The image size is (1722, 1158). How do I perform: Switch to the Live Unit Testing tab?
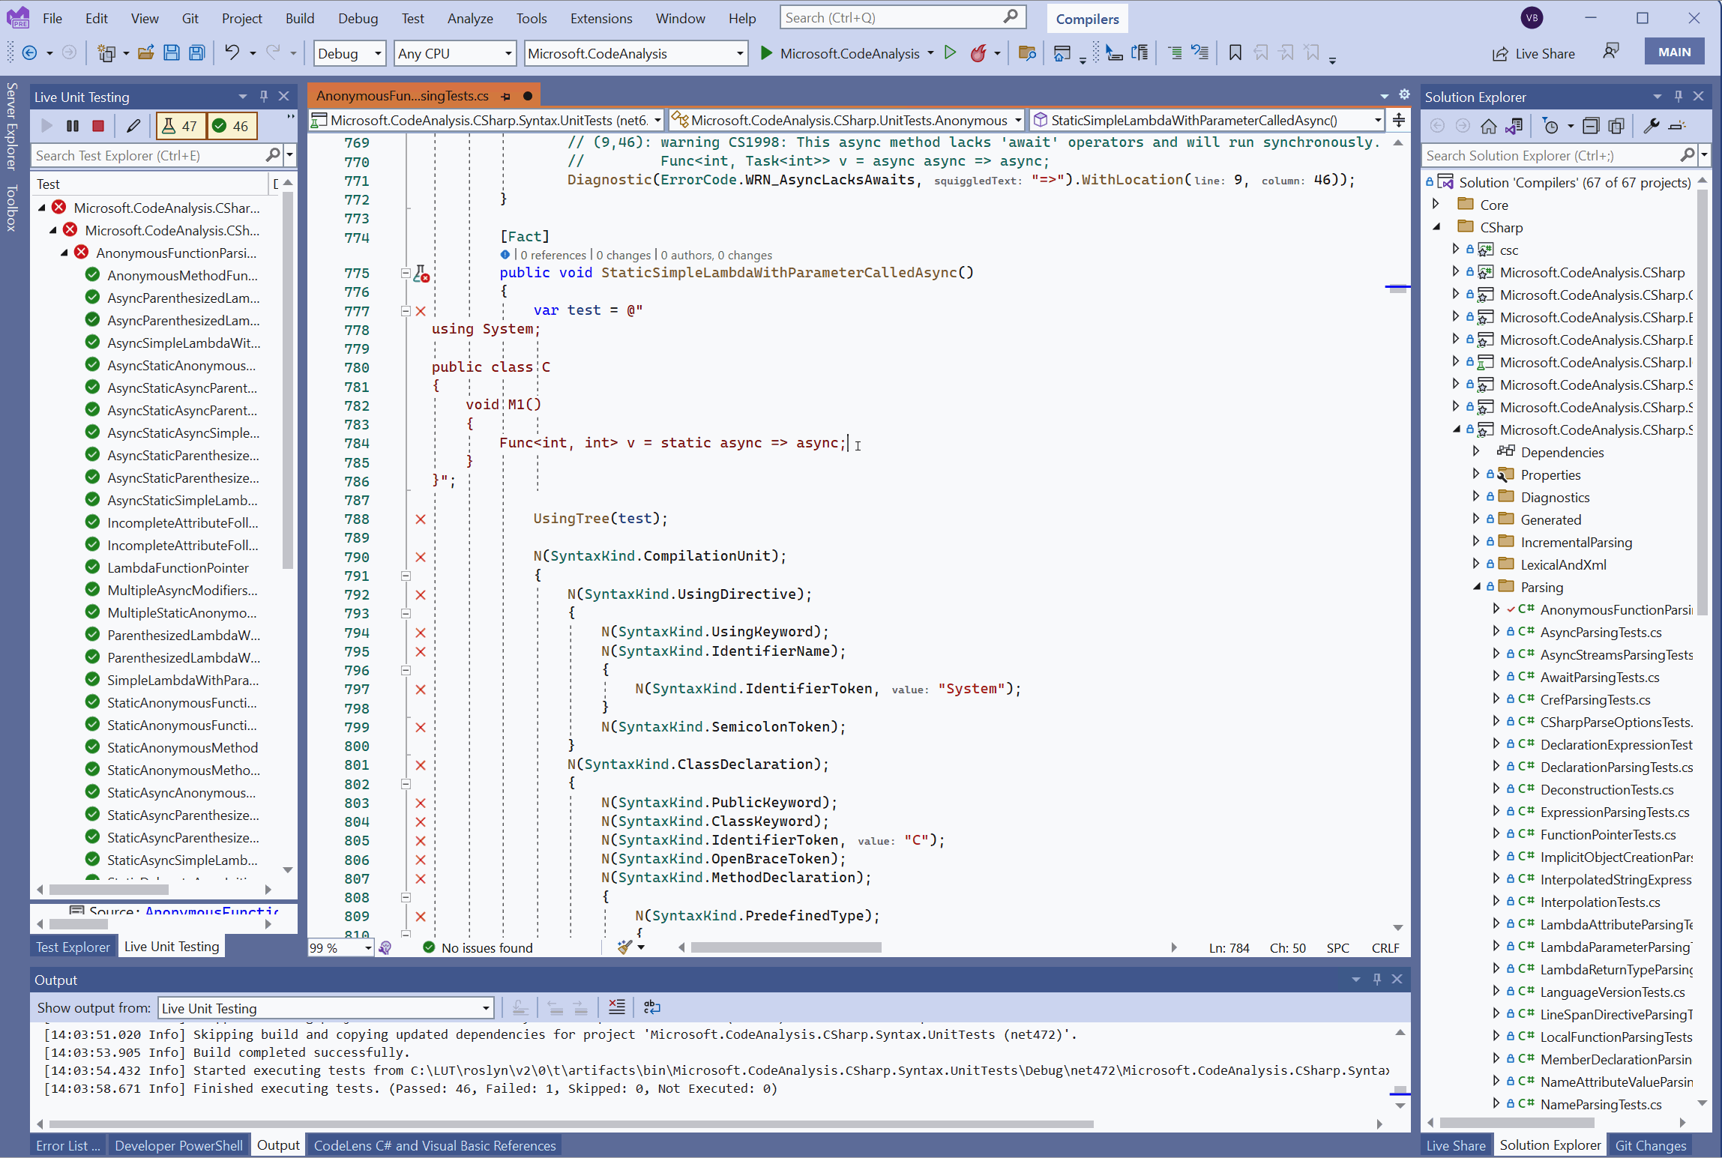click(x=172, y=946)
